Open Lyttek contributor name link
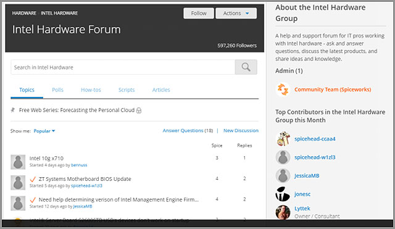 302,209
